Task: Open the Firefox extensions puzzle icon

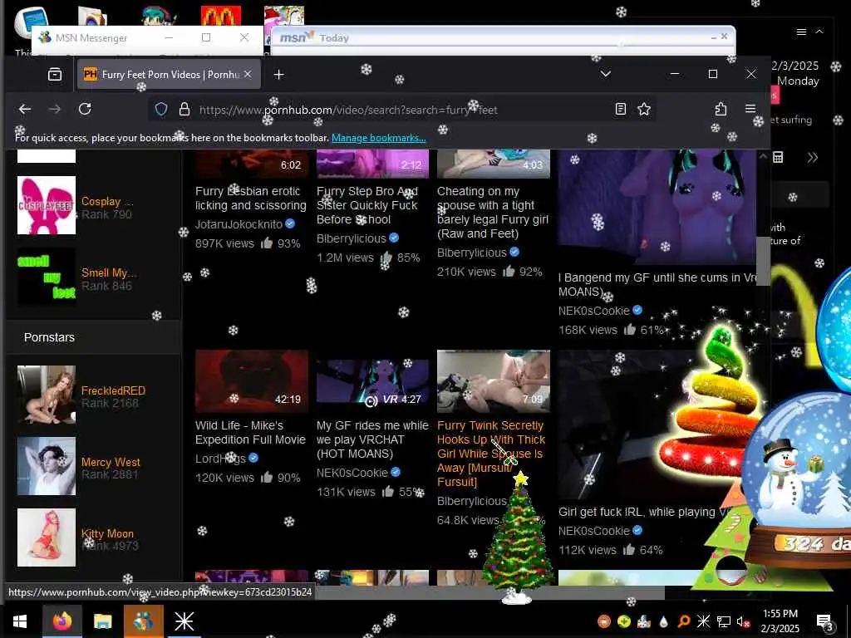Action: point(721,109)
